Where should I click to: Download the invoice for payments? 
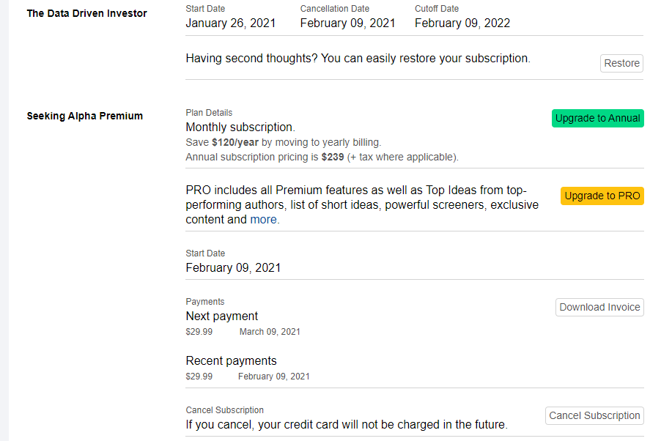[599, 308]
